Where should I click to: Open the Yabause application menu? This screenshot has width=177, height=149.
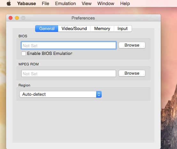27,4
